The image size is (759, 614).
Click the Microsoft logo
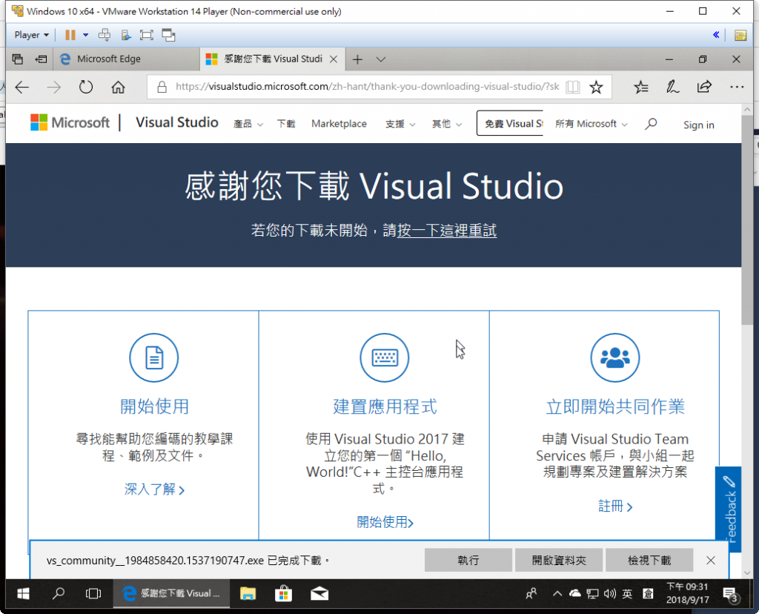(70, 122)
